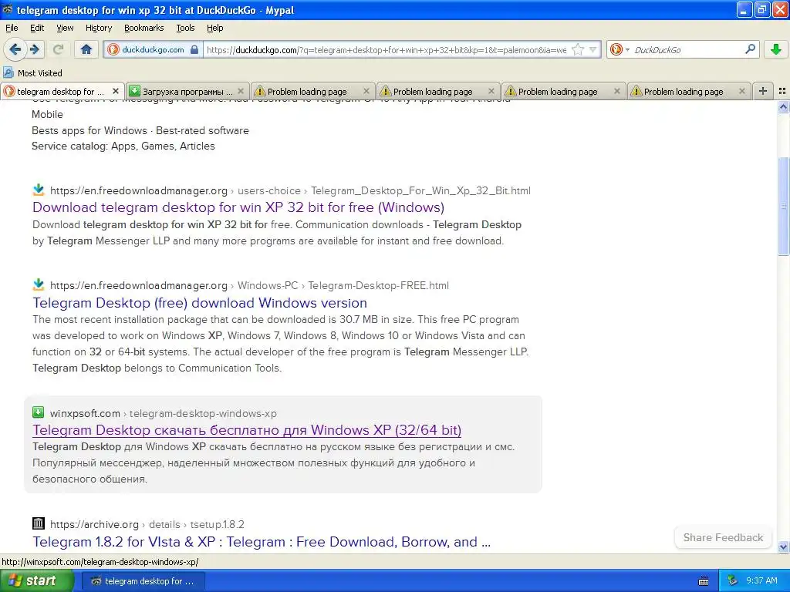Go back with the Back arrow button
Image resolution: width=790 pixels, height=592 pixels.
[x=15, y=49]
